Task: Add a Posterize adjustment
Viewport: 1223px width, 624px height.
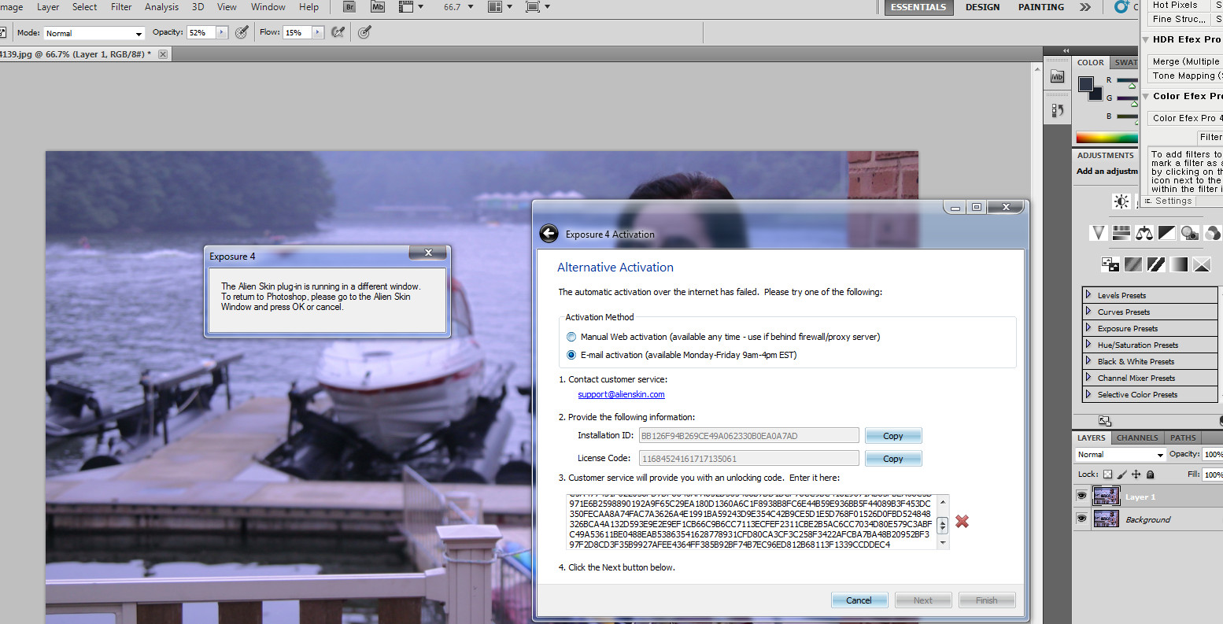Action: (1133, 264)
